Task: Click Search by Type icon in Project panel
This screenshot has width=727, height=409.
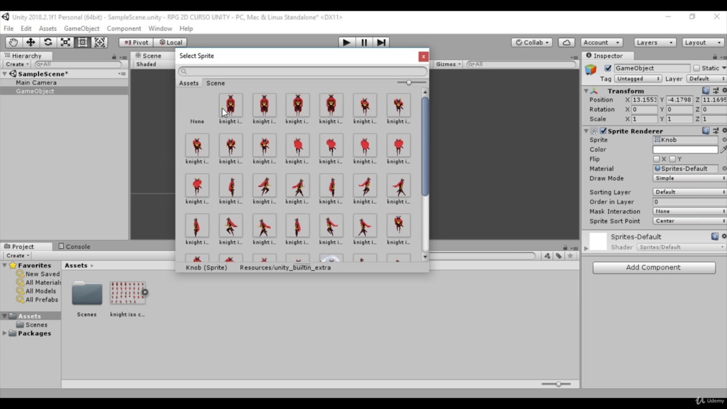Action: (x=547, y=256)
